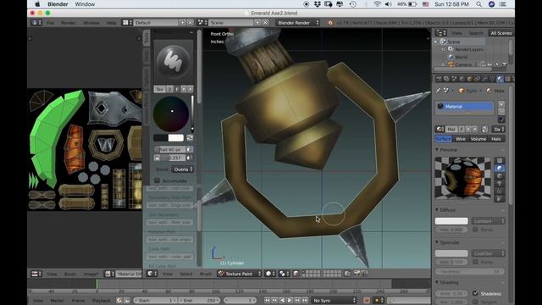Open the Scene selector field
Image resolution: width=542 pixels, height=305 pixels.
(x=231, y=23)
